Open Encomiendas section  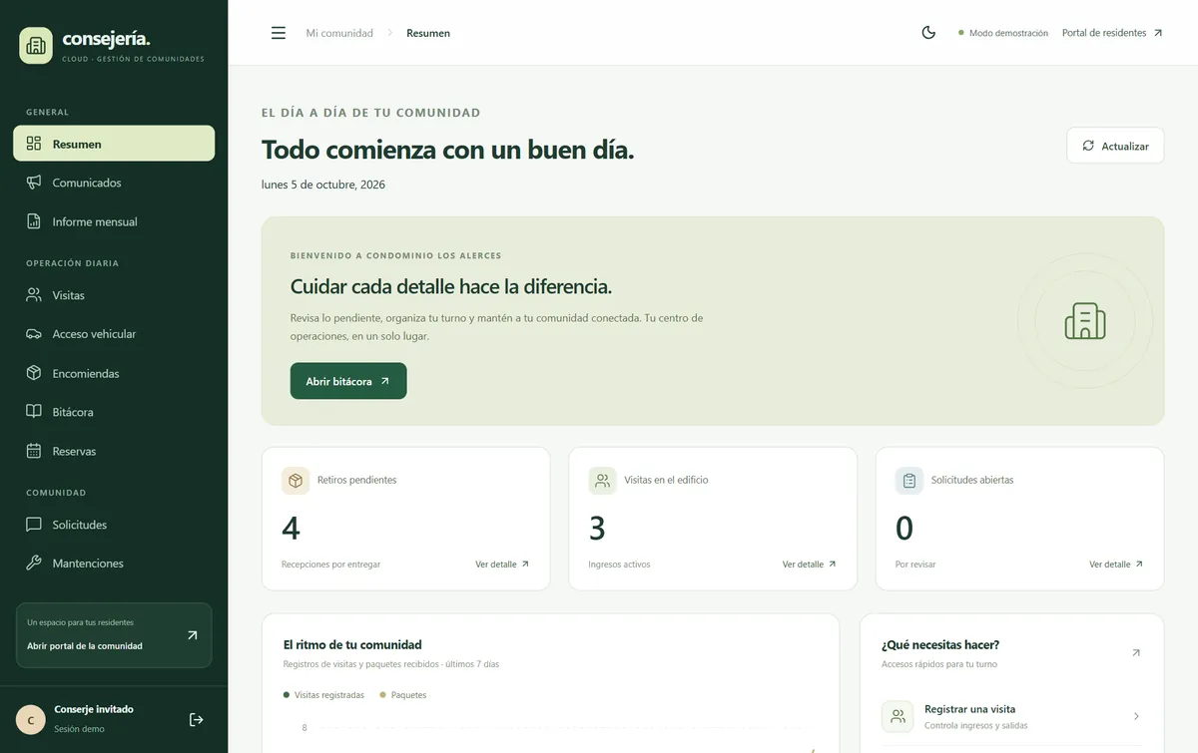(114, 373)
